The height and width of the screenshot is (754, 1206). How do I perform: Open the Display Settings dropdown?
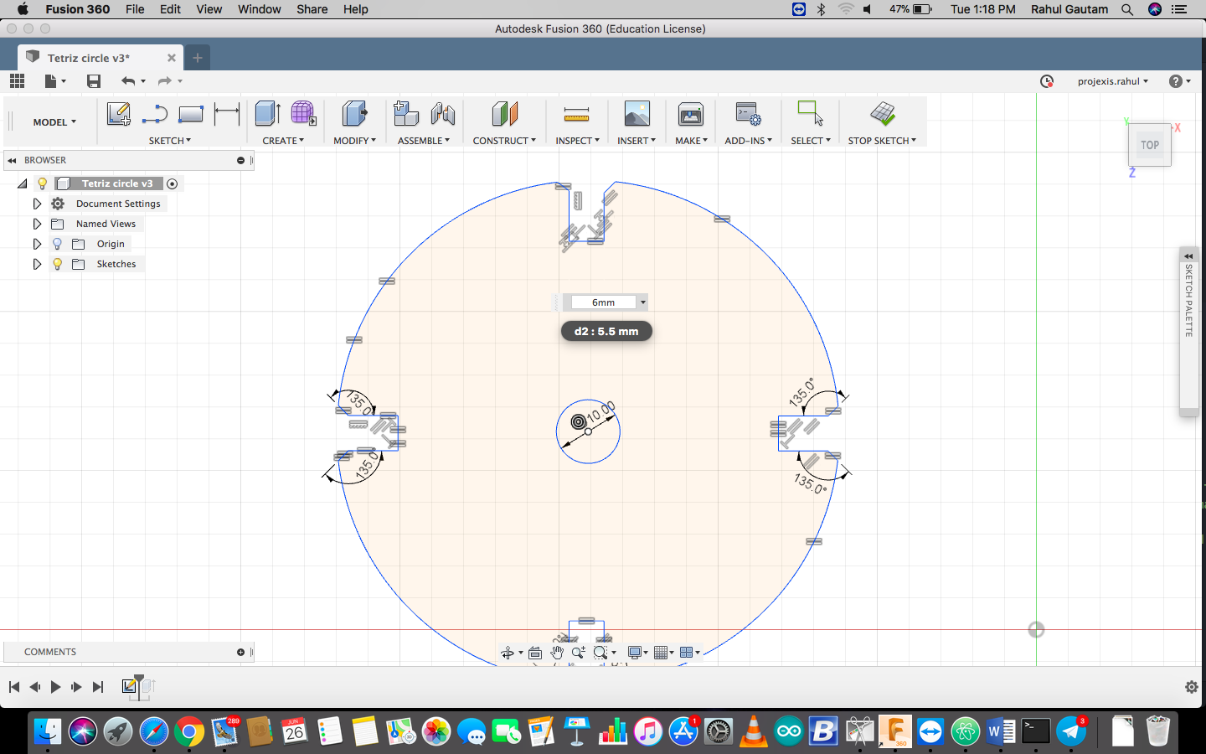(x=638, y=653)
